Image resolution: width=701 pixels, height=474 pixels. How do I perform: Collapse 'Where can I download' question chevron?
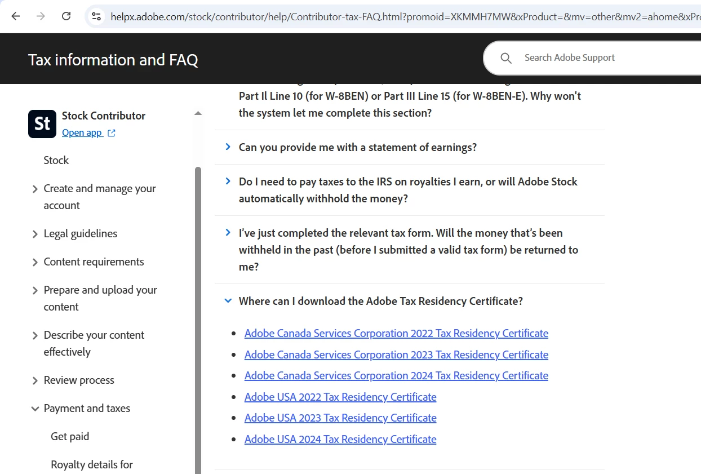point(228,301)
